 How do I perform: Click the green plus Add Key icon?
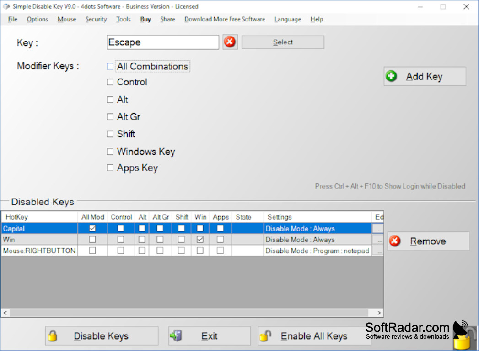pyautogui.click(x=391, y=76)
